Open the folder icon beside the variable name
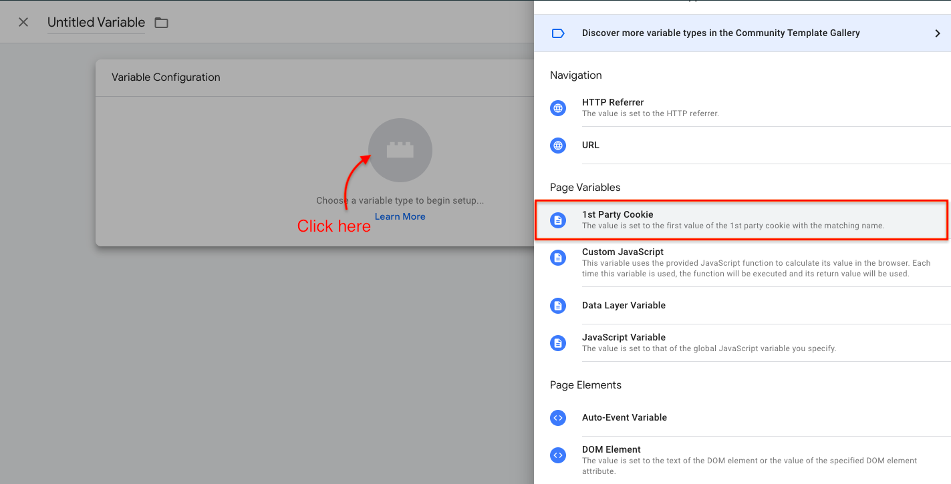 coord(161,23)
